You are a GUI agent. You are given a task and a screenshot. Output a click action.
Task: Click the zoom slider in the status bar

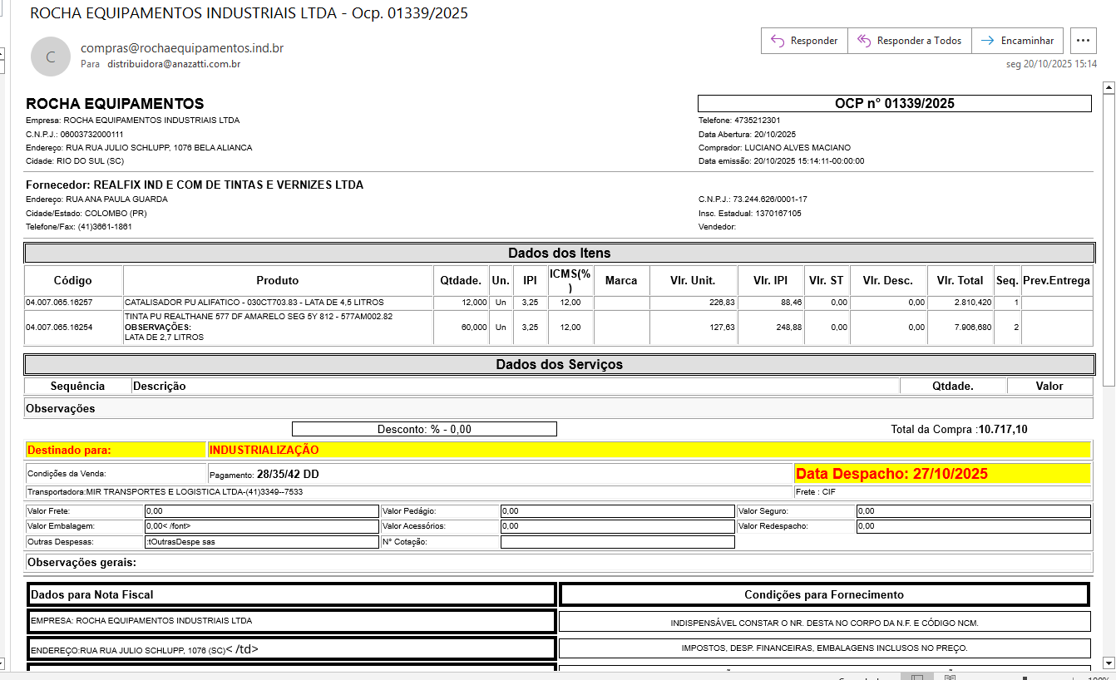coord(1023,678)
